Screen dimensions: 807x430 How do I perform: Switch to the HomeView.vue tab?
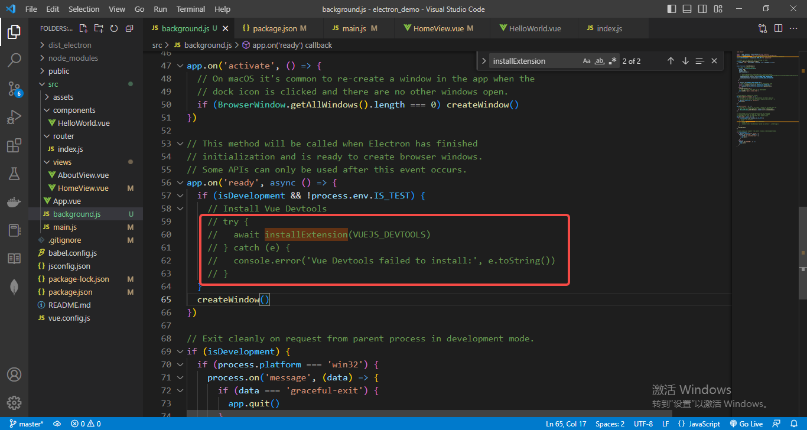[x=443, y=28]
